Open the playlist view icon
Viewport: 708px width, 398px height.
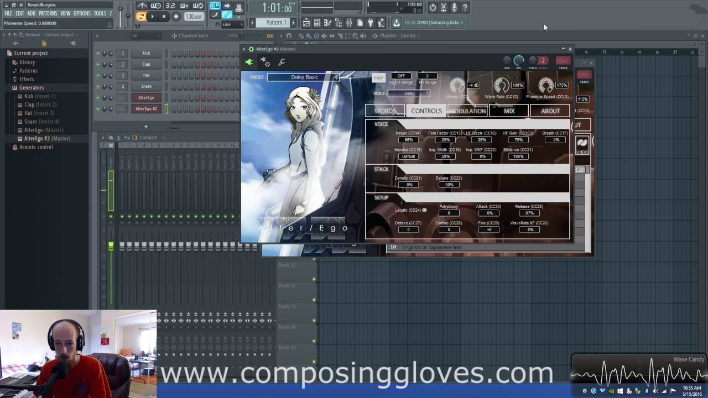tap(306, 23)
